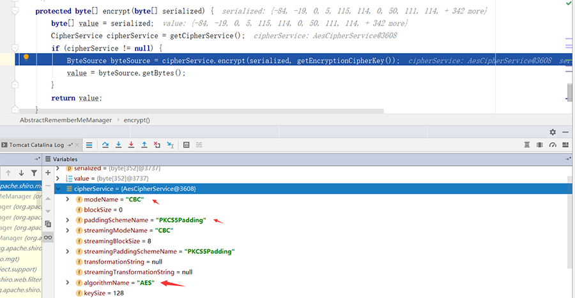Click the remove watch minus icon
The width and height of the screenshot is (575, 298).
pyautogui.click(x=48, y=185)
